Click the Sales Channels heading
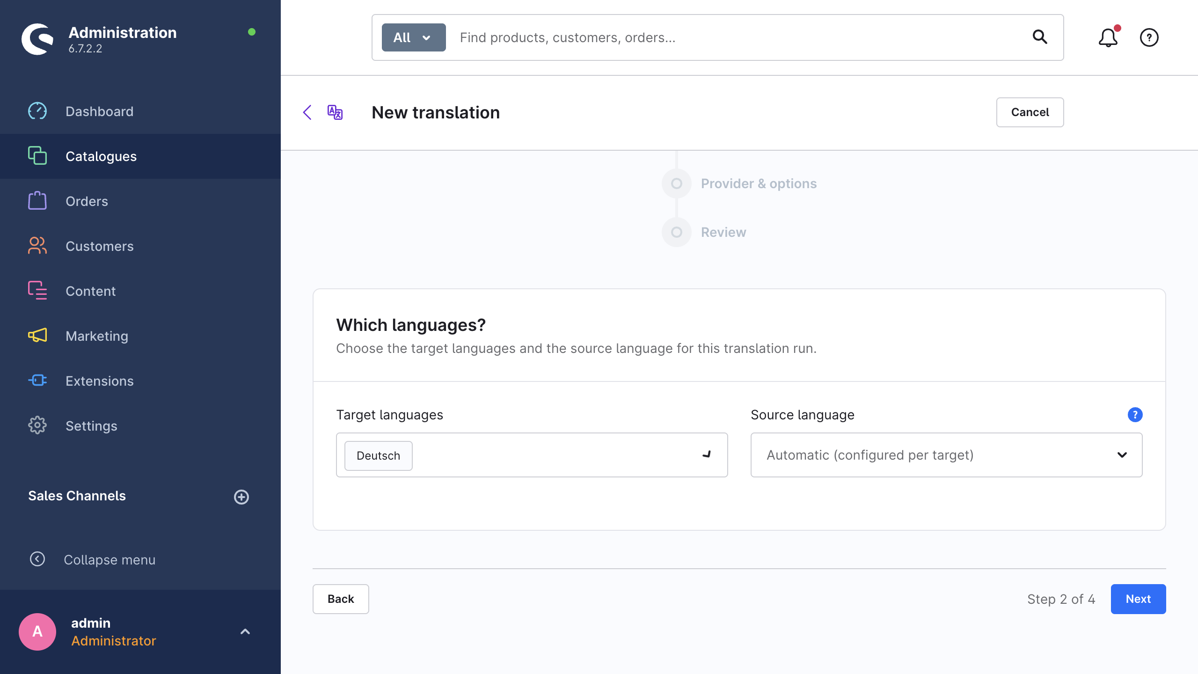The image size is (1198, 674). pyautogui.click(x=77, y=496)
